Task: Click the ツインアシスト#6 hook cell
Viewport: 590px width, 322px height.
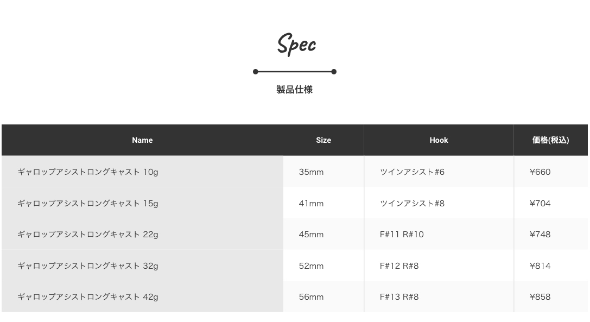Action: tap(412, 172)
